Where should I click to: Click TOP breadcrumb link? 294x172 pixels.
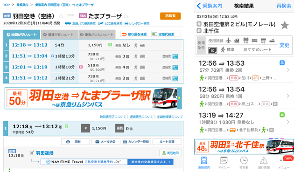click(7, 5)
